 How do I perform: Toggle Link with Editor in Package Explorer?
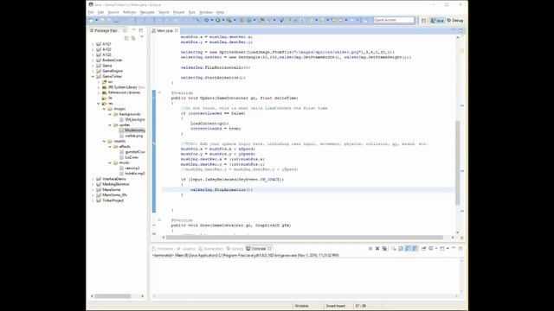click(x=133, y=38)
